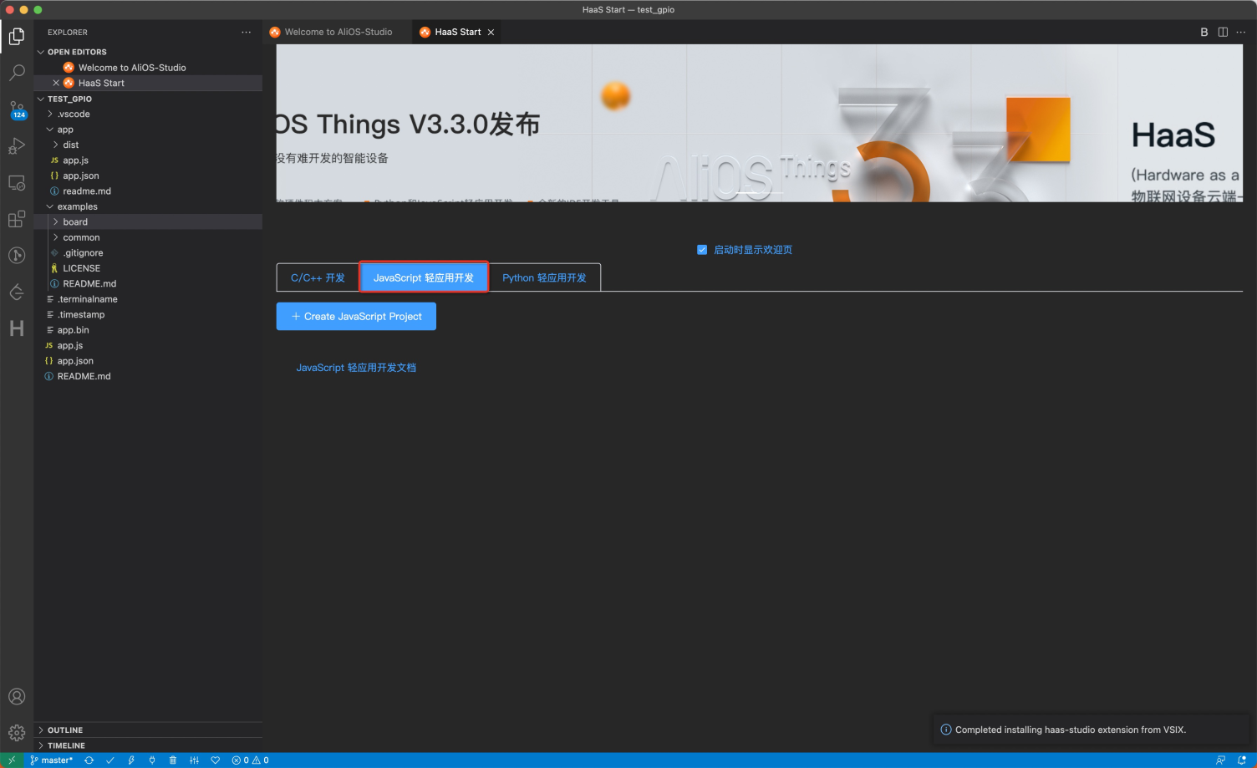The width and height of the screenshot is (1257, 768).
Task: Open the Run and Debug view
Action: pos(17,146)
